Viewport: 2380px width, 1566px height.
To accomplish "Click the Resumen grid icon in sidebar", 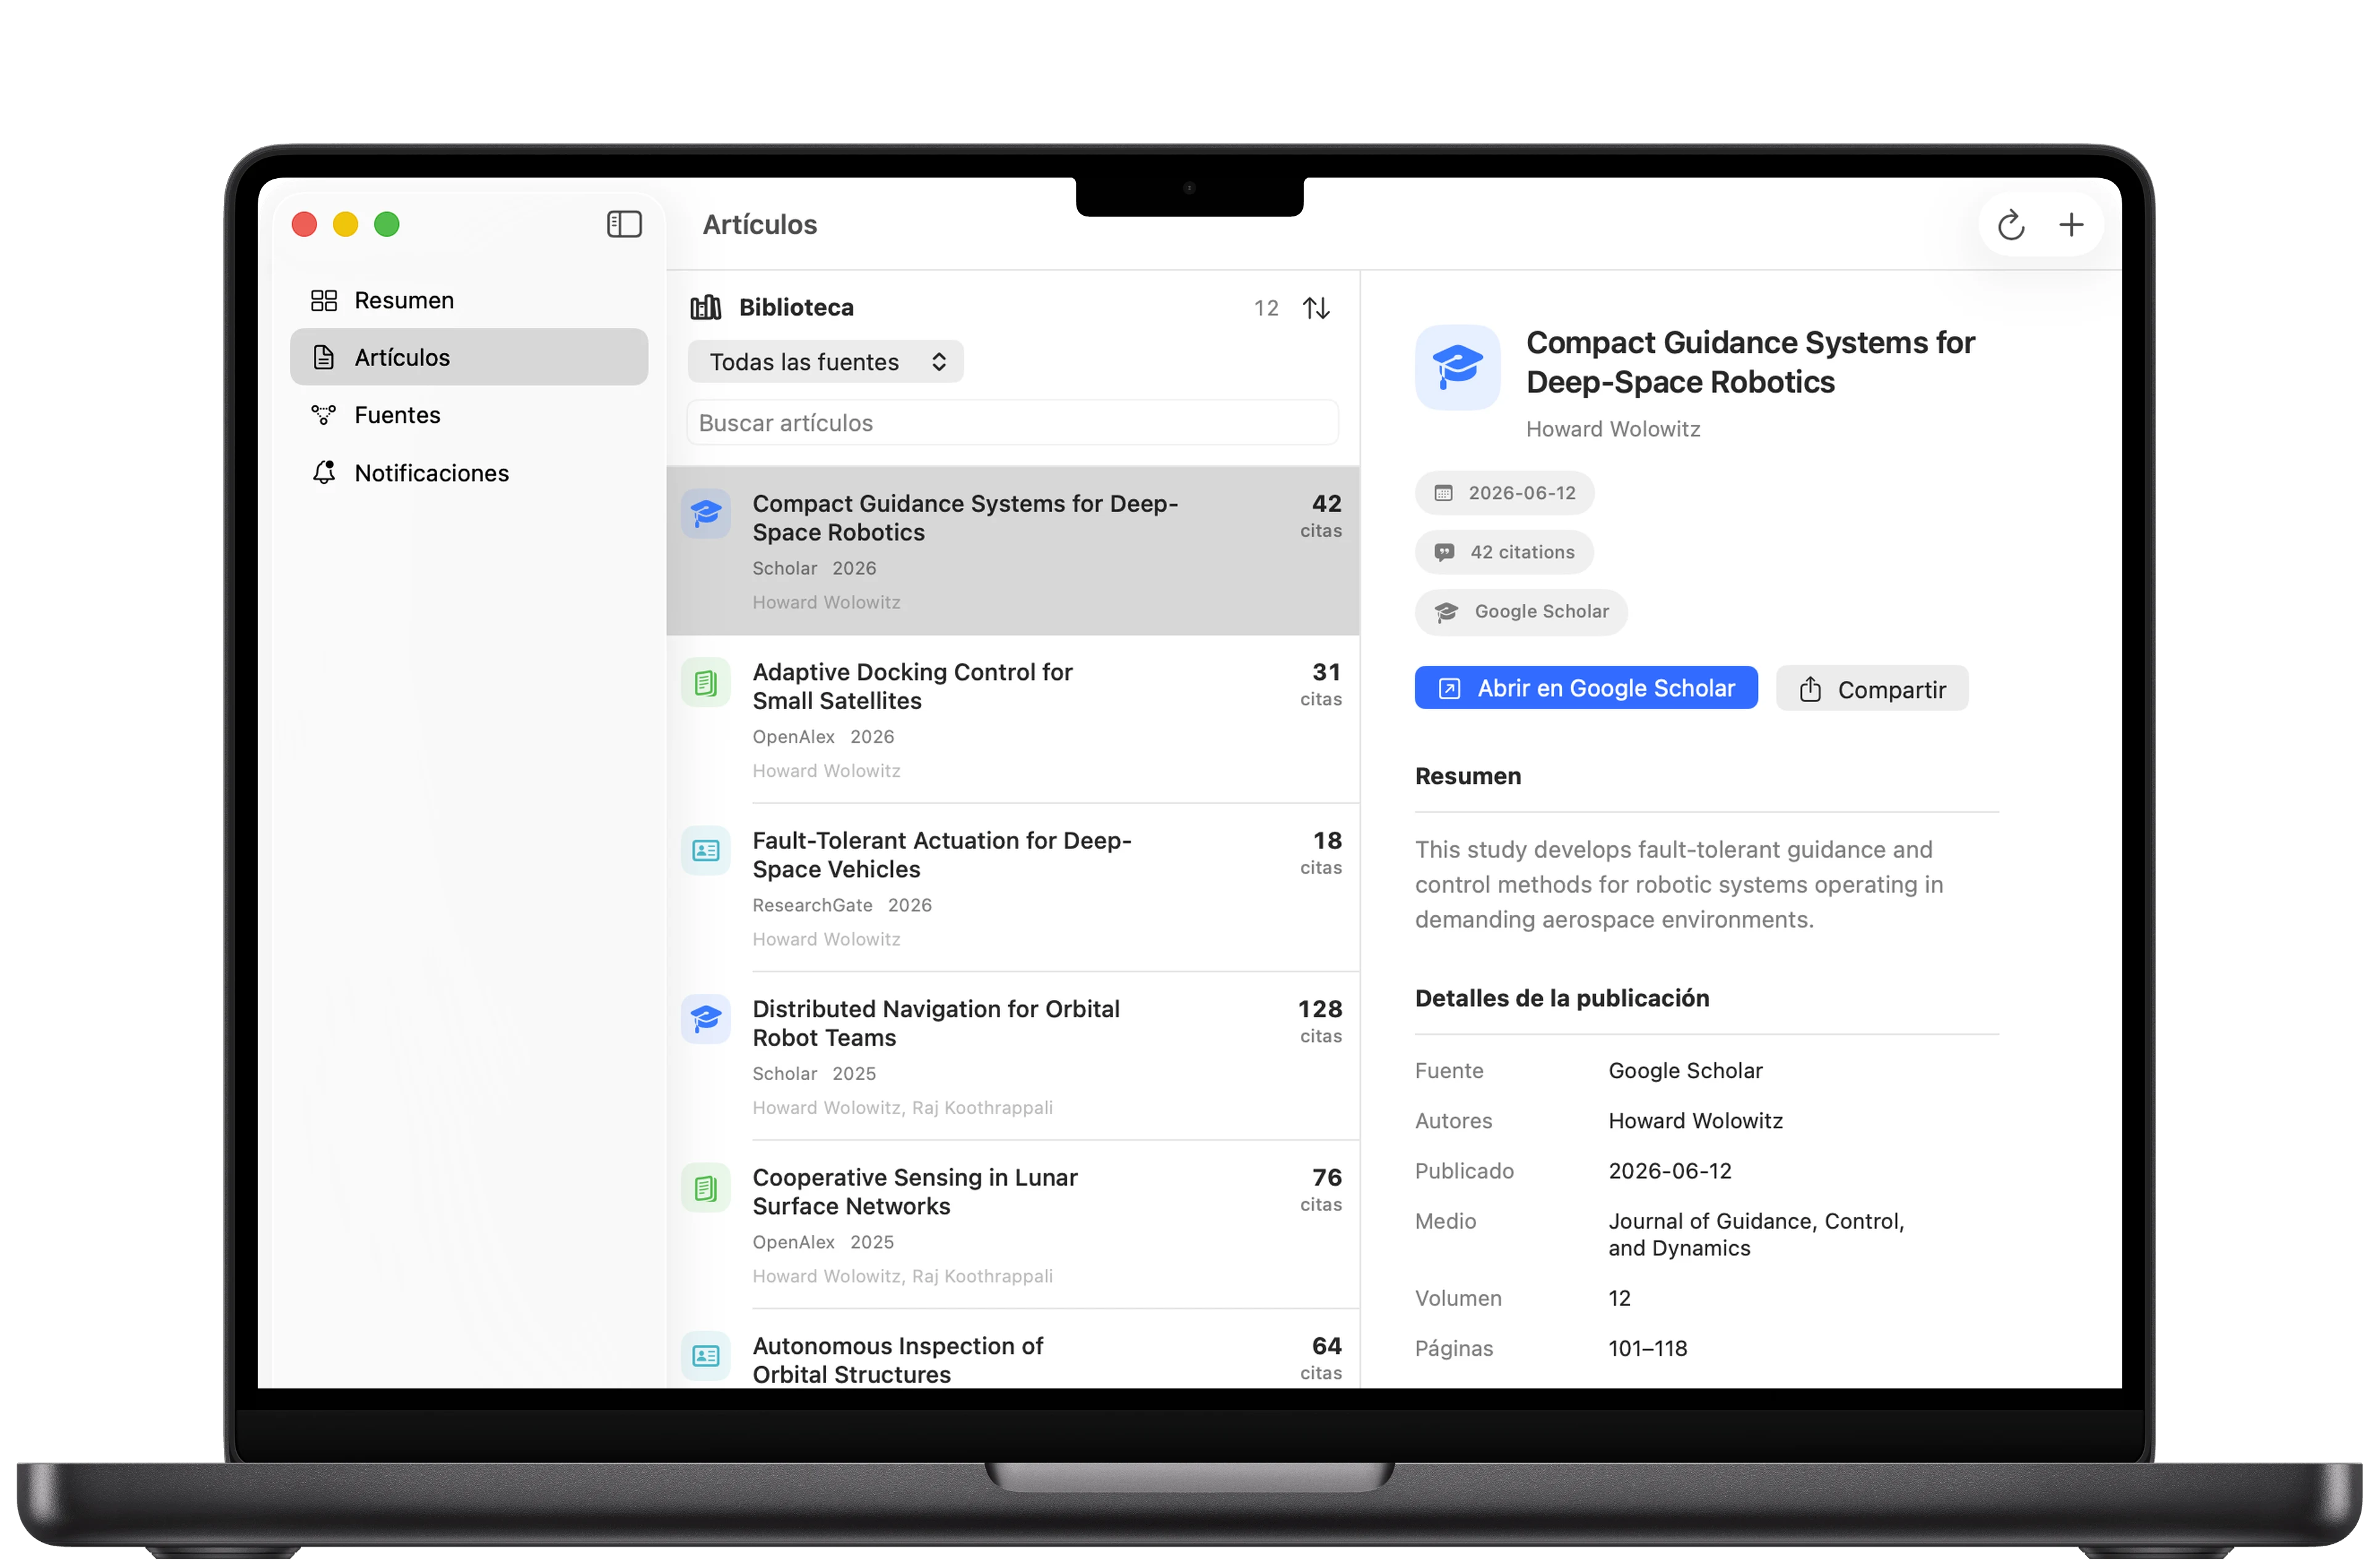I will pos(324,300).
